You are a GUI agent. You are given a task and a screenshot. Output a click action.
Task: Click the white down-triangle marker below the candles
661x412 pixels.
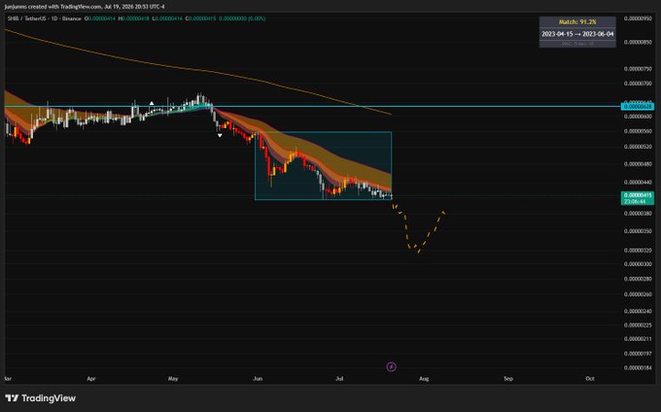tap(220, 135)
